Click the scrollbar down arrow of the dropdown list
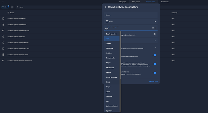 (x=120, y=111)
